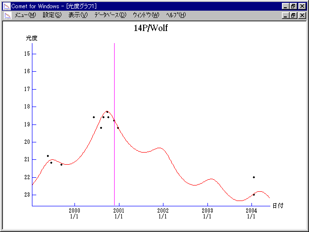The height and width of the screenshot is (232, 309).
Task: Open the データベース(D) database menu
Action: click(x=110, y=15)
